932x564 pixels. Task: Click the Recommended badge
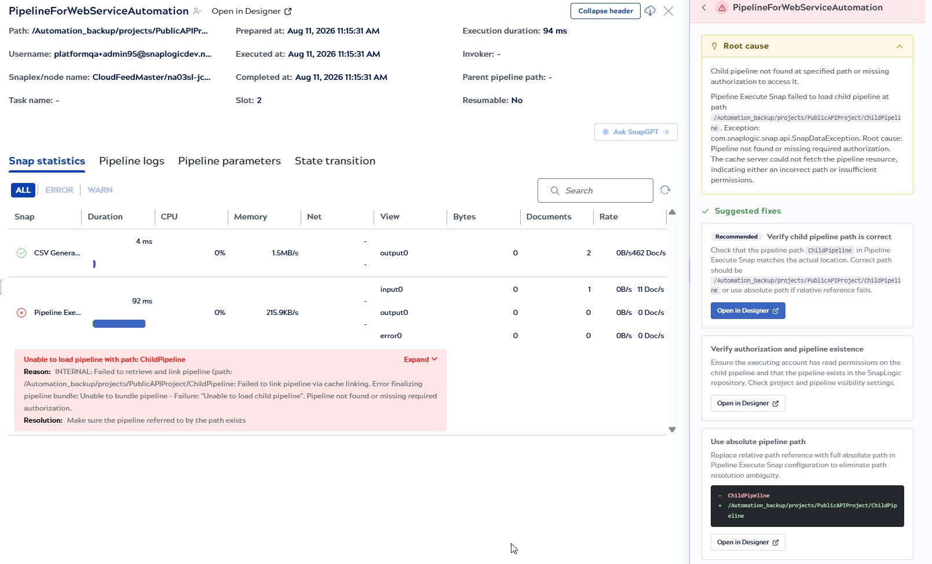(x=736, y=237)
